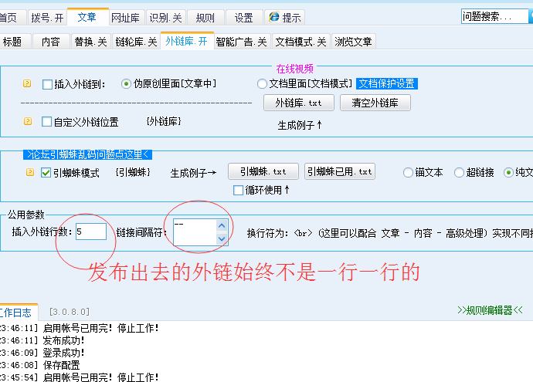Open the 首页 tab
Viewport: 533px width, 382px height.
pyautogui.click(x=12, y=18)
